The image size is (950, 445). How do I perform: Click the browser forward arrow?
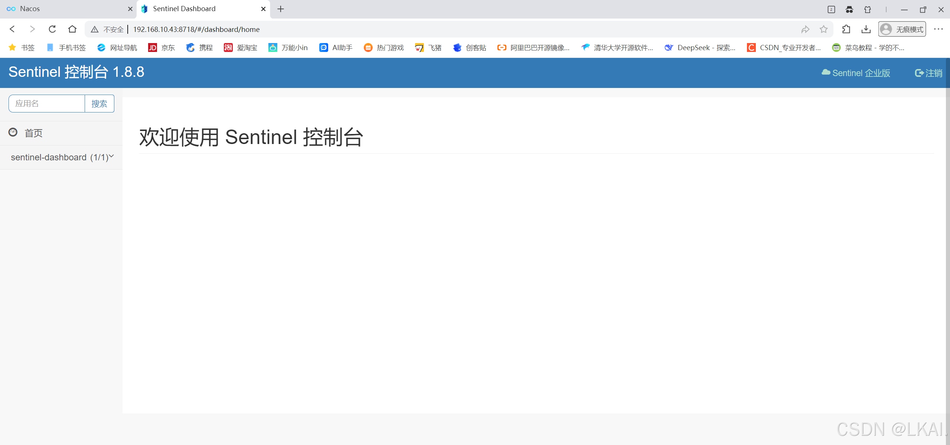click(x=32, y=29)
